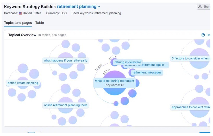Open the 'define estate planning' topic label

[23, 83]
